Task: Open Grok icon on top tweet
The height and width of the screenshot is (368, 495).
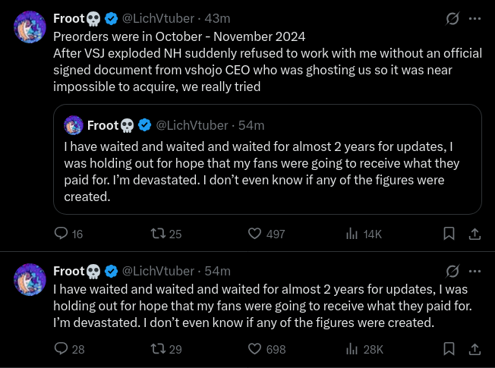Action: (452, 19)
